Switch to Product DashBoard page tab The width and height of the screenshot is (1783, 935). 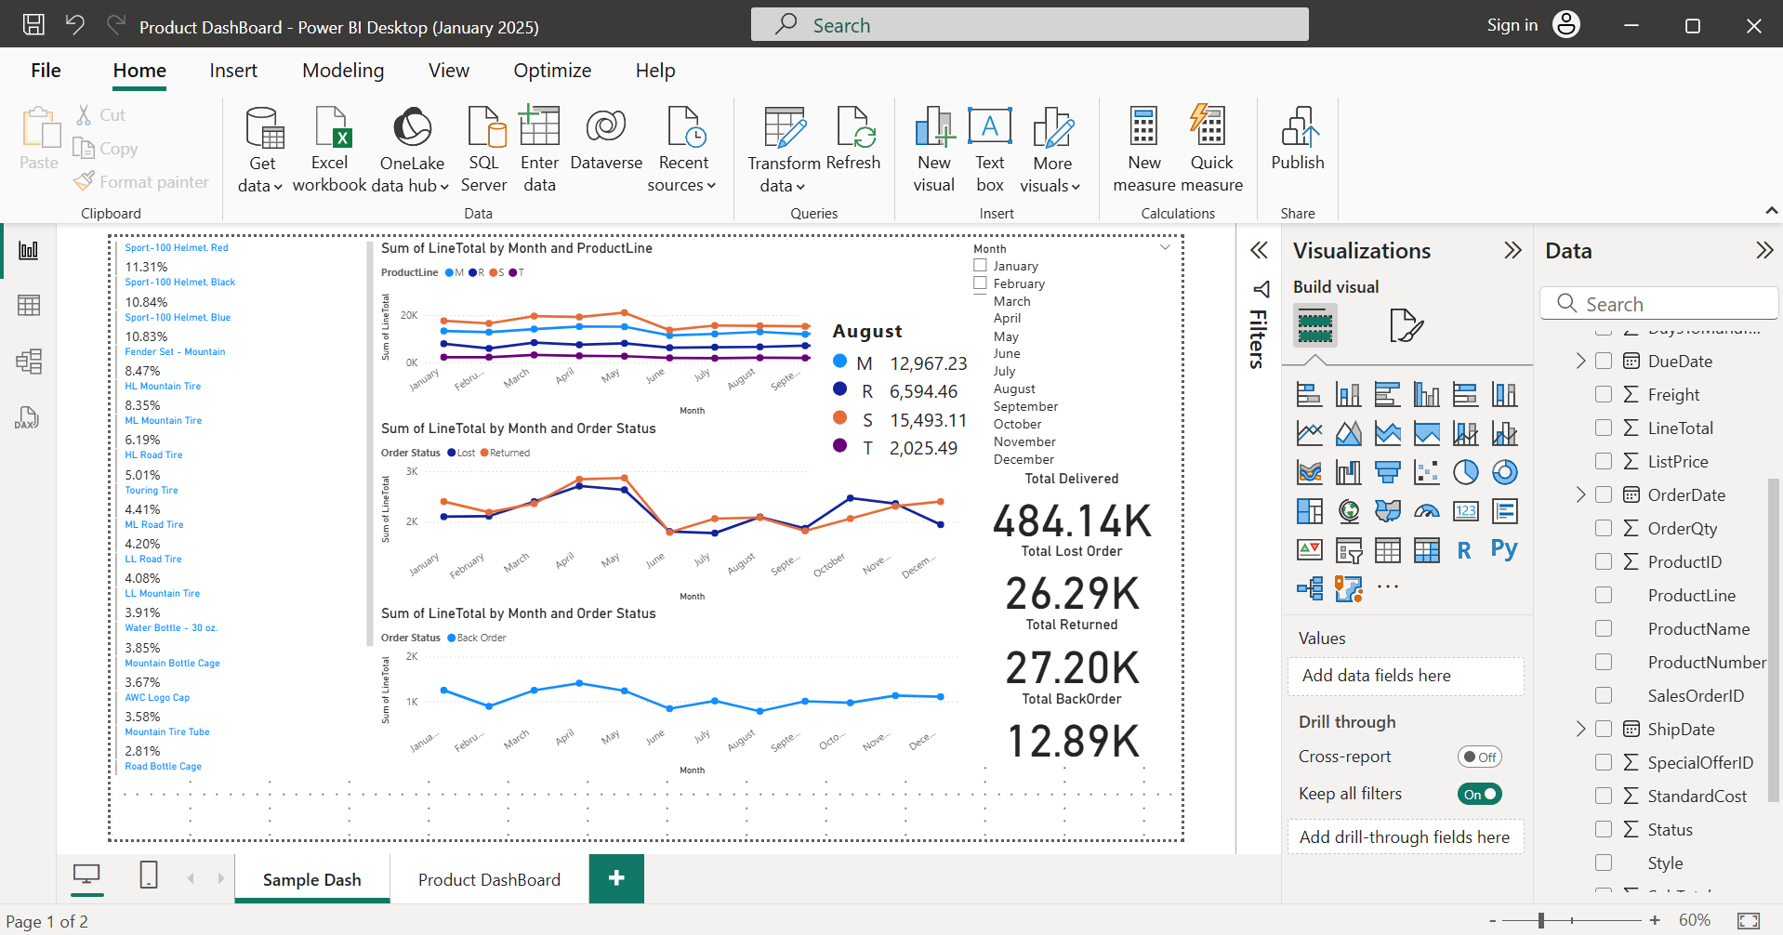point(489,879)
